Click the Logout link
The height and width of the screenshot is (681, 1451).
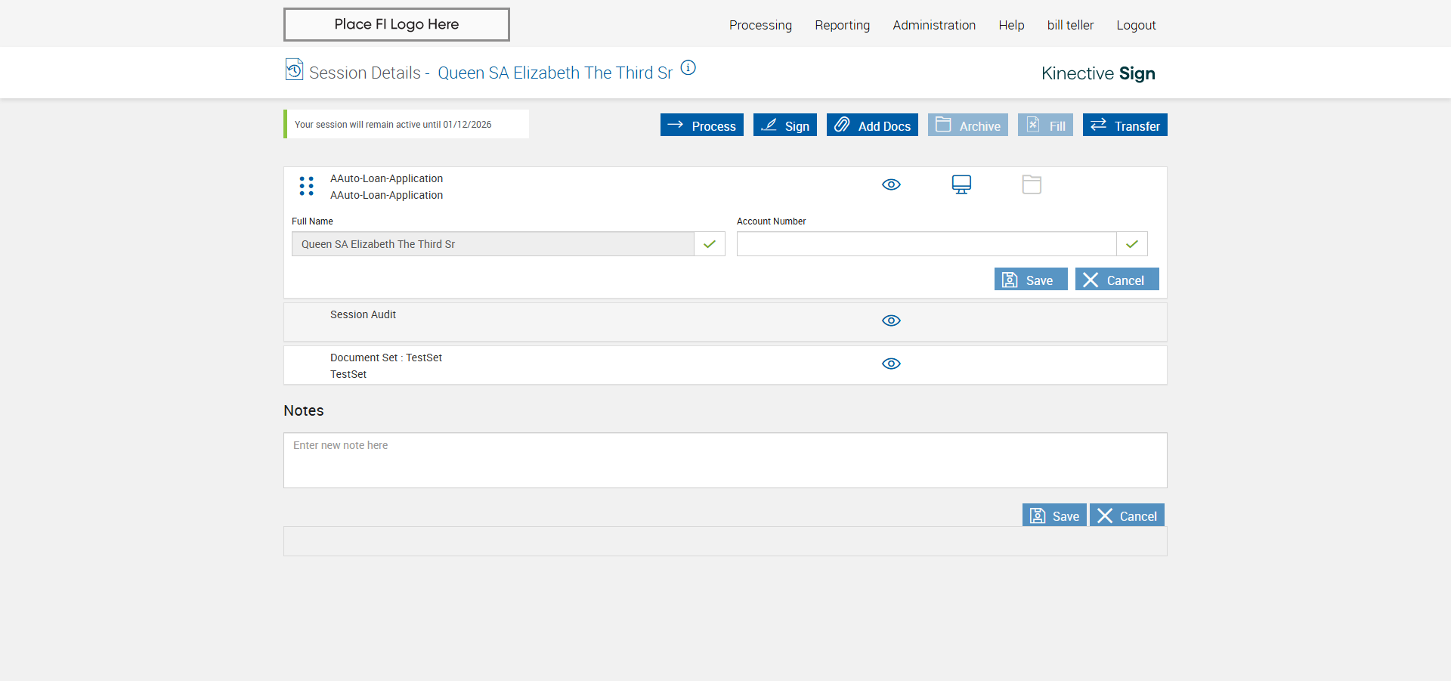click(1136, 25)
